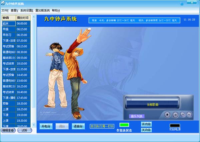Click the 本日执行周一打铃 button

[102, 126]
